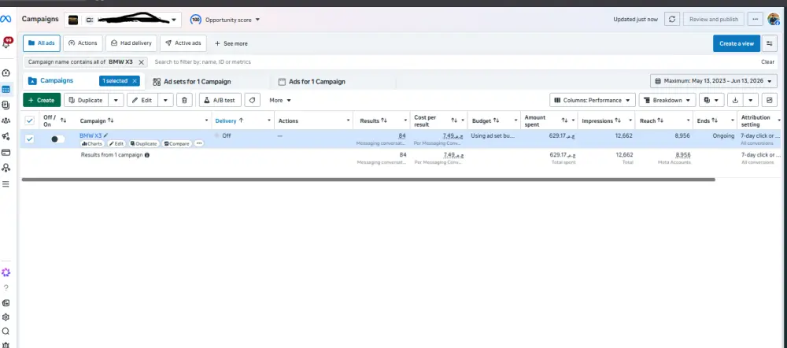Open Charts for BMW X3 row

[x=92, y=143]
